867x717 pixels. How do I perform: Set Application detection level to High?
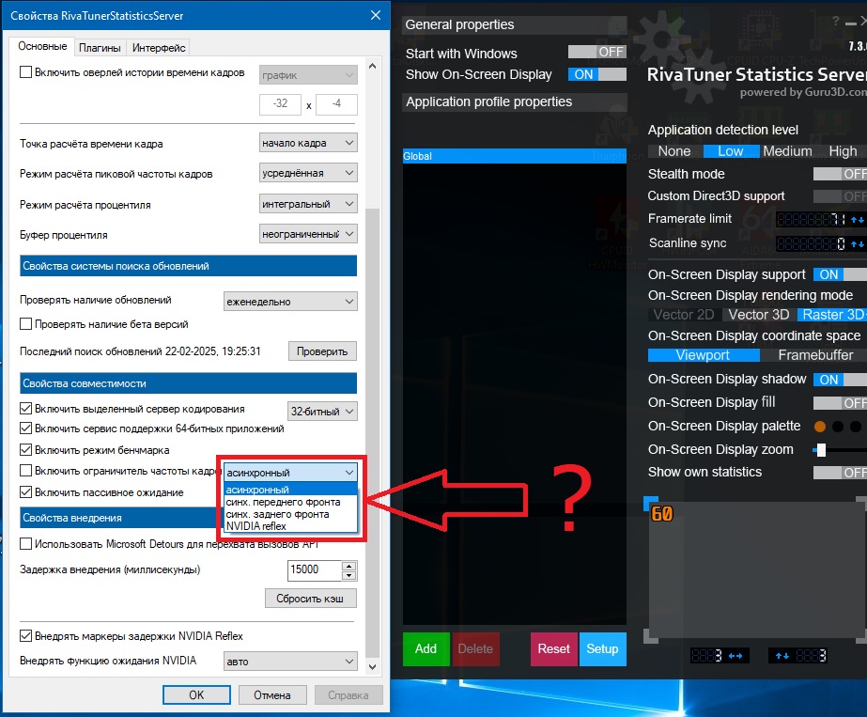843,151
